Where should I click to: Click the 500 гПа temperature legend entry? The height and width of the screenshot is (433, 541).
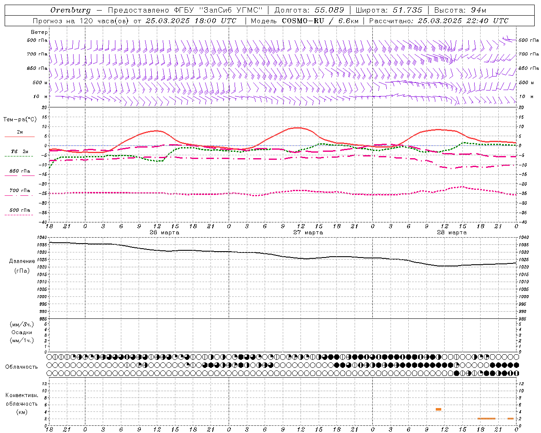coord(20,210)
